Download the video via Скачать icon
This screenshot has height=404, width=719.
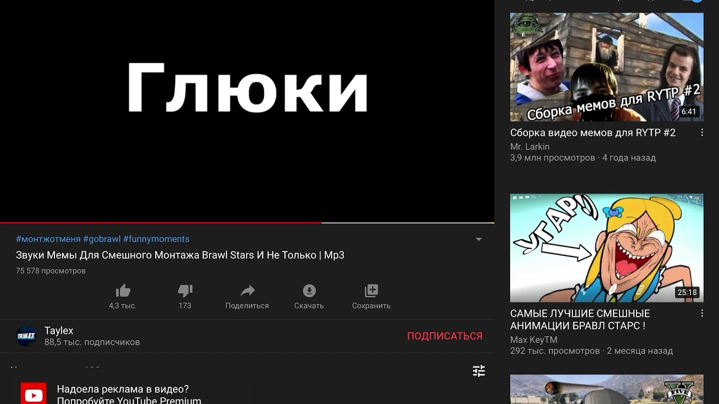pos(309,291)
